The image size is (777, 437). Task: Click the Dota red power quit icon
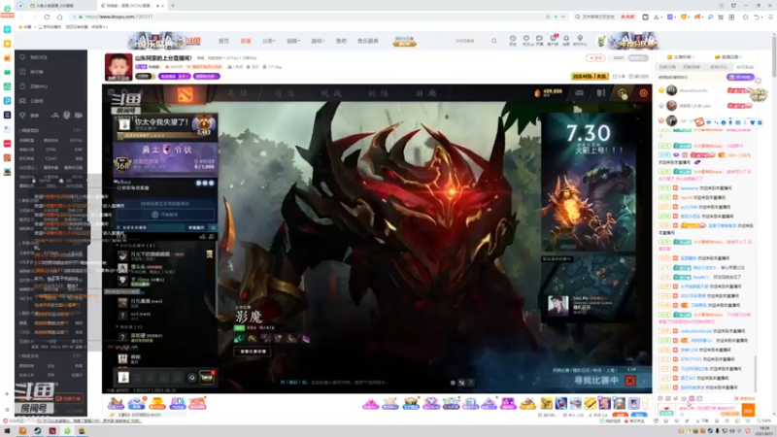tap(643, 92)
